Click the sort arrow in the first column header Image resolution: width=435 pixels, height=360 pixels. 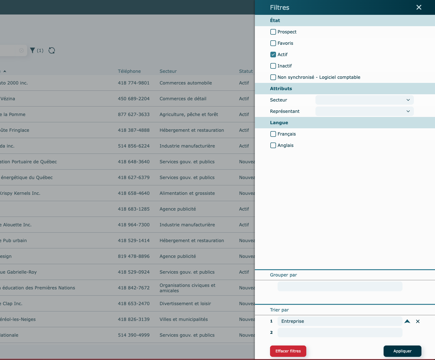[5, 71]
